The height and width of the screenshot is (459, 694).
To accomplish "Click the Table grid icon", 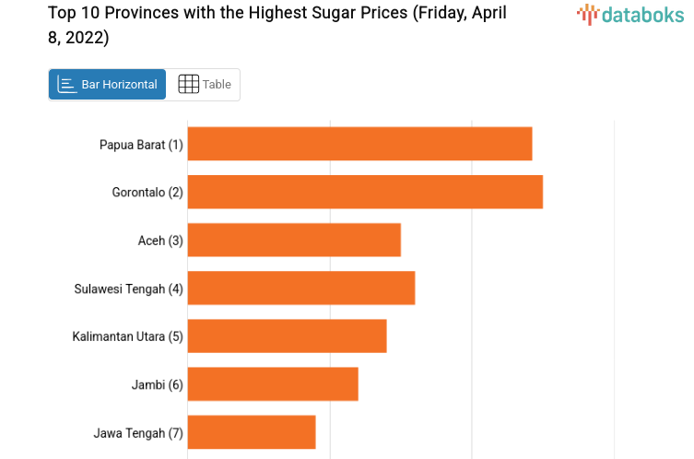I will 188,84.
